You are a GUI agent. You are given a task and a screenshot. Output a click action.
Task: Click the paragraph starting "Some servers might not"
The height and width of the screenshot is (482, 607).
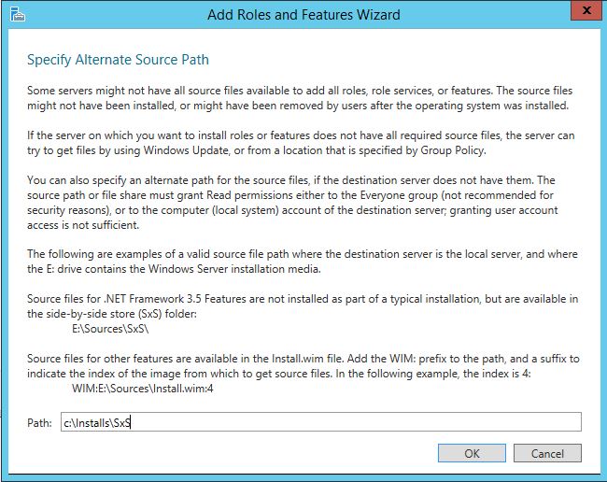[299, 97]
